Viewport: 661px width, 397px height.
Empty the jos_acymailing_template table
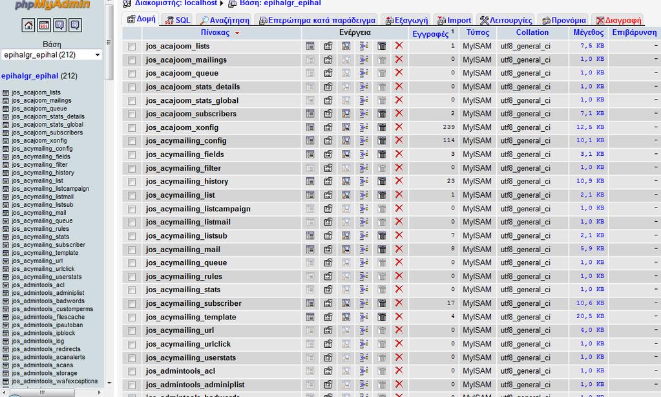382,317
